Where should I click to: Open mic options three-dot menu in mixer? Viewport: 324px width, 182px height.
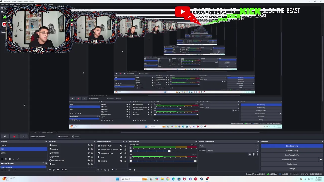(x=131, y=157)
